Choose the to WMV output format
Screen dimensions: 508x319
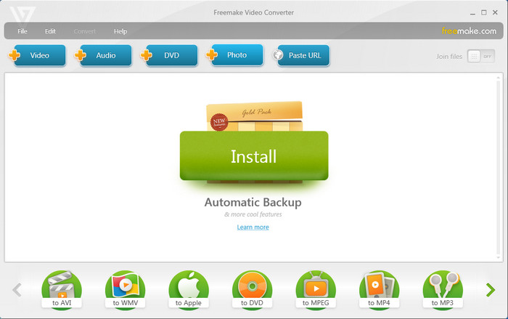(x=125, y=290)
